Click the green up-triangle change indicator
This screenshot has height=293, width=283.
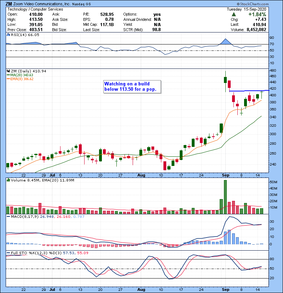pos(233,14)
